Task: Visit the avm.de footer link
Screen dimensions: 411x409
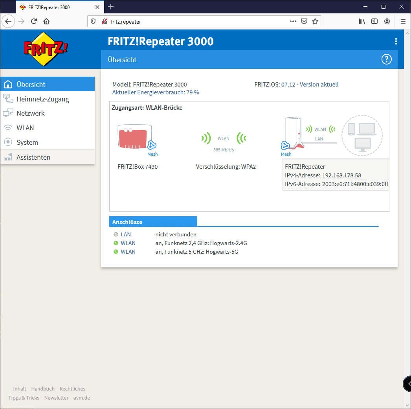Action: tap(81, 398)
